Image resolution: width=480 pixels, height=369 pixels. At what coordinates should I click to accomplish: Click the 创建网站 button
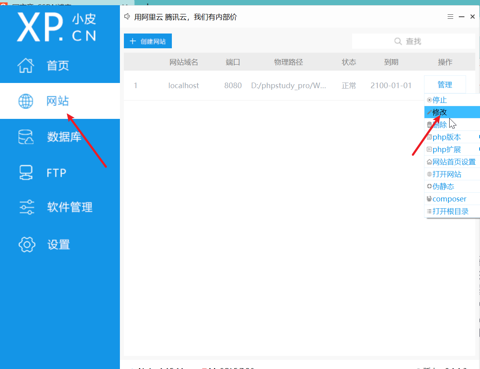click(148, 41)
